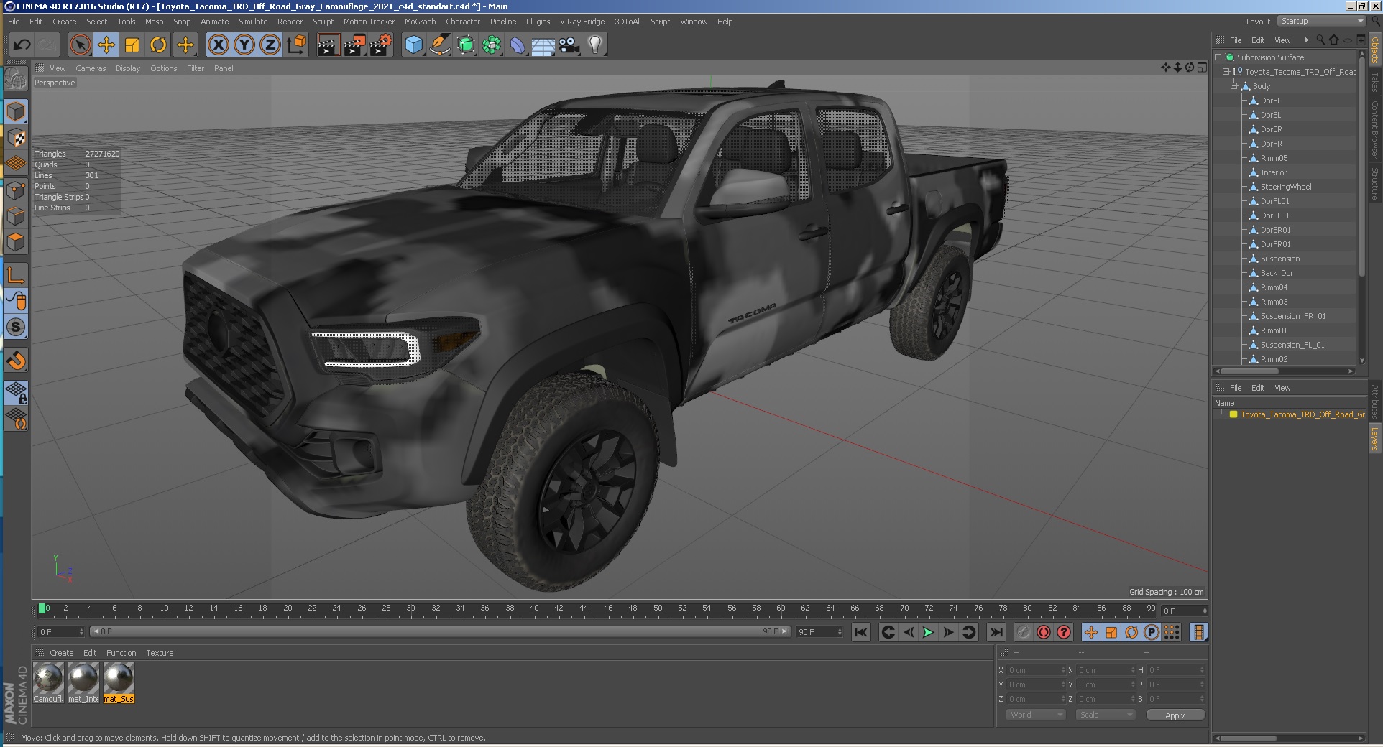Play the animation forward
Image resolution: width=1383 pixels, height=747 pixels.
click(928, 632)
